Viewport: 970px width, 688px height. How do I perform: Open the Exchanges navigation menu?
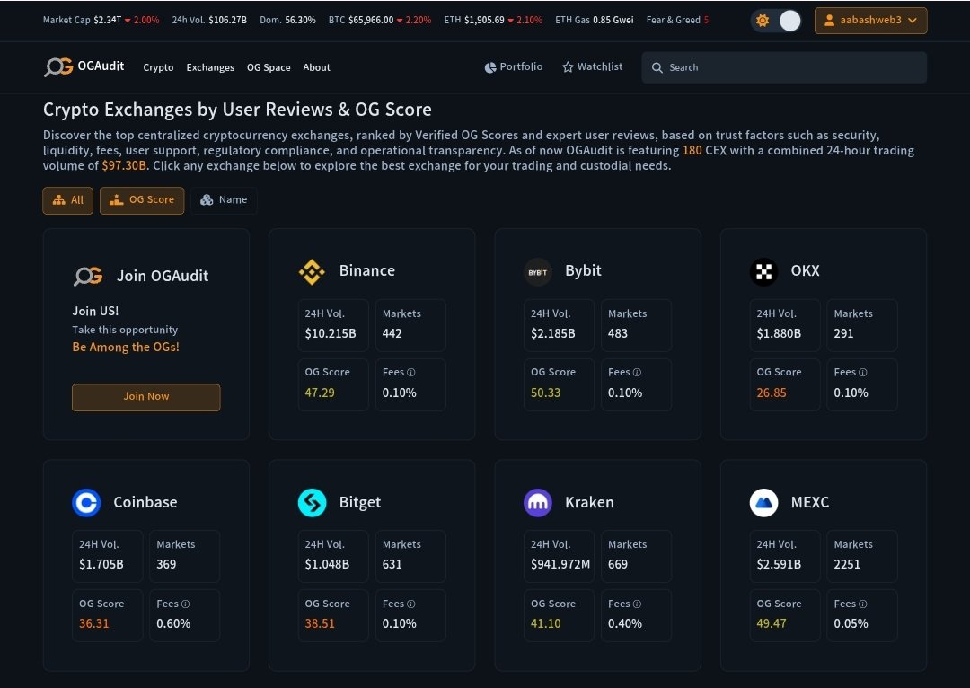pos(210,68)
